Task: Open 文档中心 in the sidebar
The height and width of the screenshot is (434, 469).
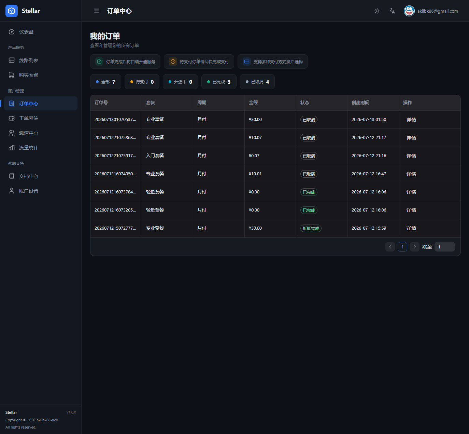Action: click(x=41, y=176)
